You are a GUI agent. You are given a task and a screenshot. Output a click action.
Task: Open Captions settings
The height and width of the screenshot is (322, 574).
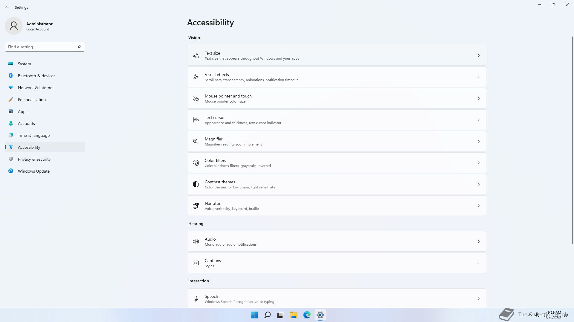coord(337,263)
